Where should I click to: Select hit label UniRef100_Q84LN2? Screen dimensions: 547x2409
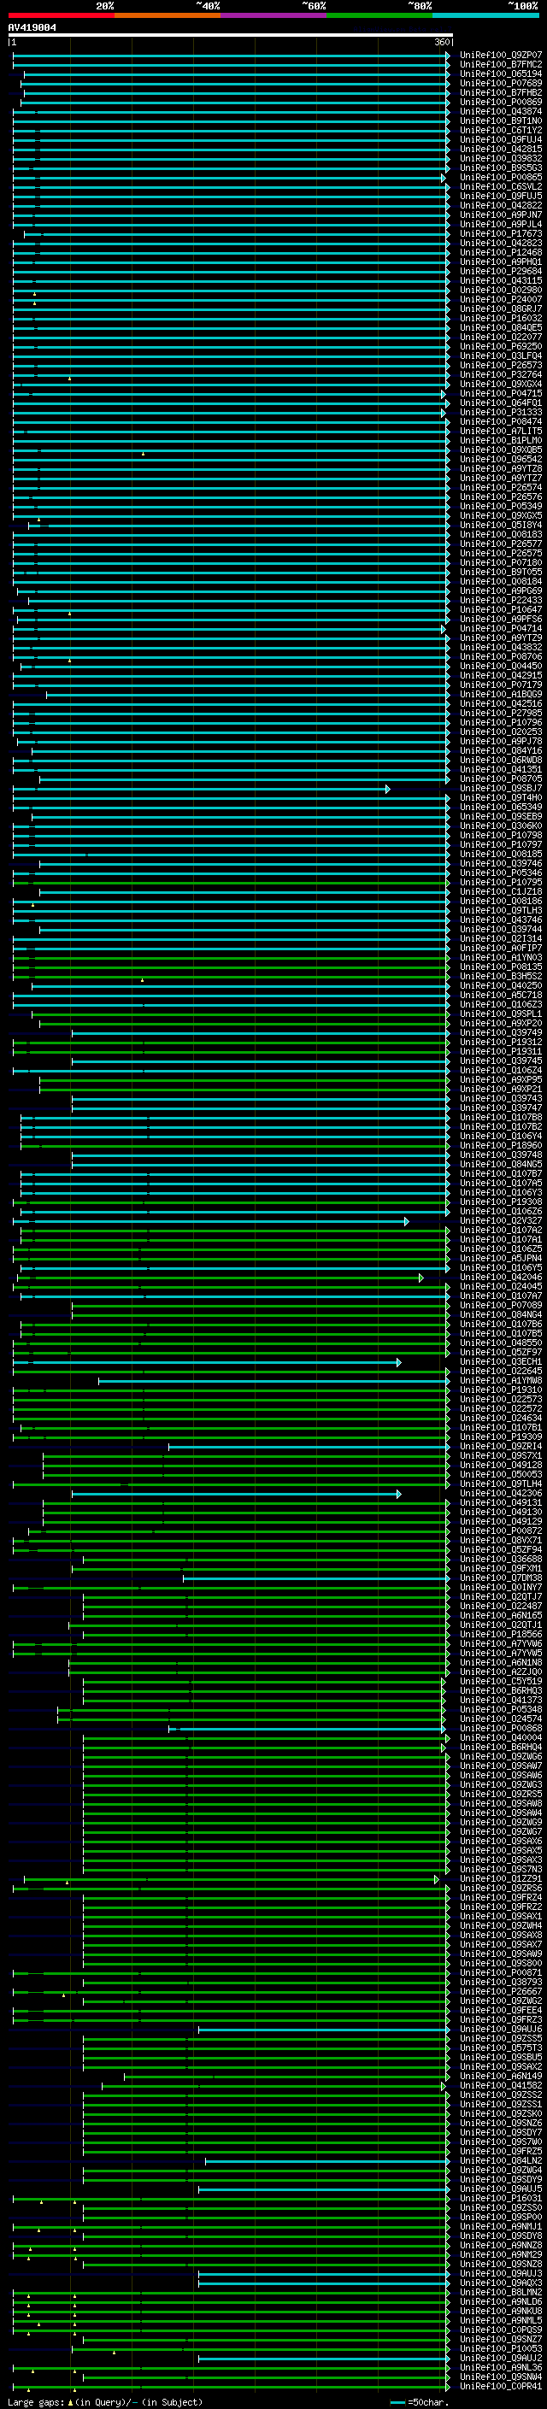[501, 2160]
